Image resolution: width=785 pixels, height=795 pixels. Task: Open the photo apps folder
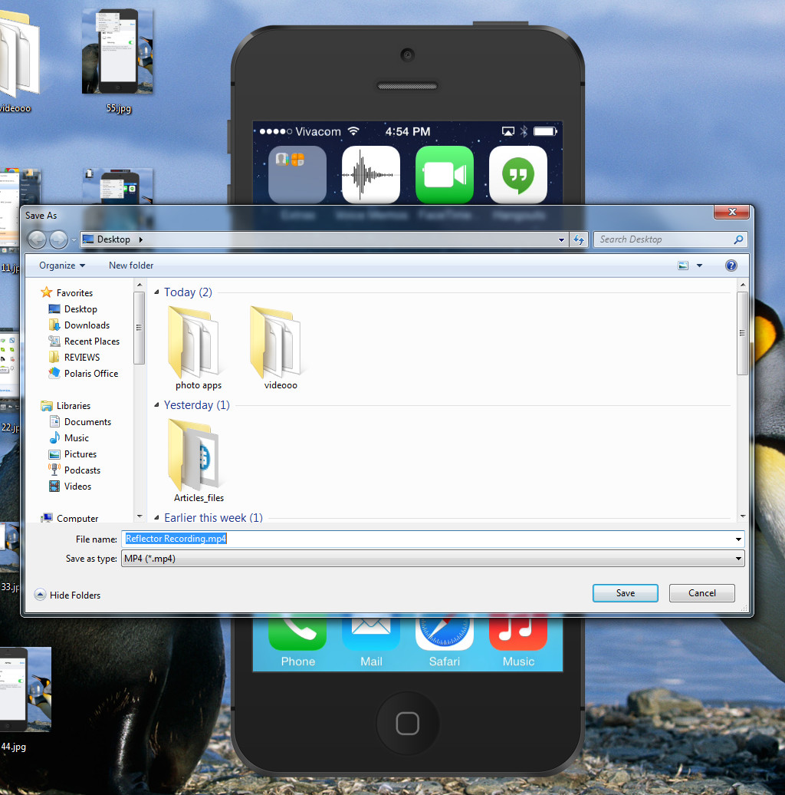(x=198, y=347)
